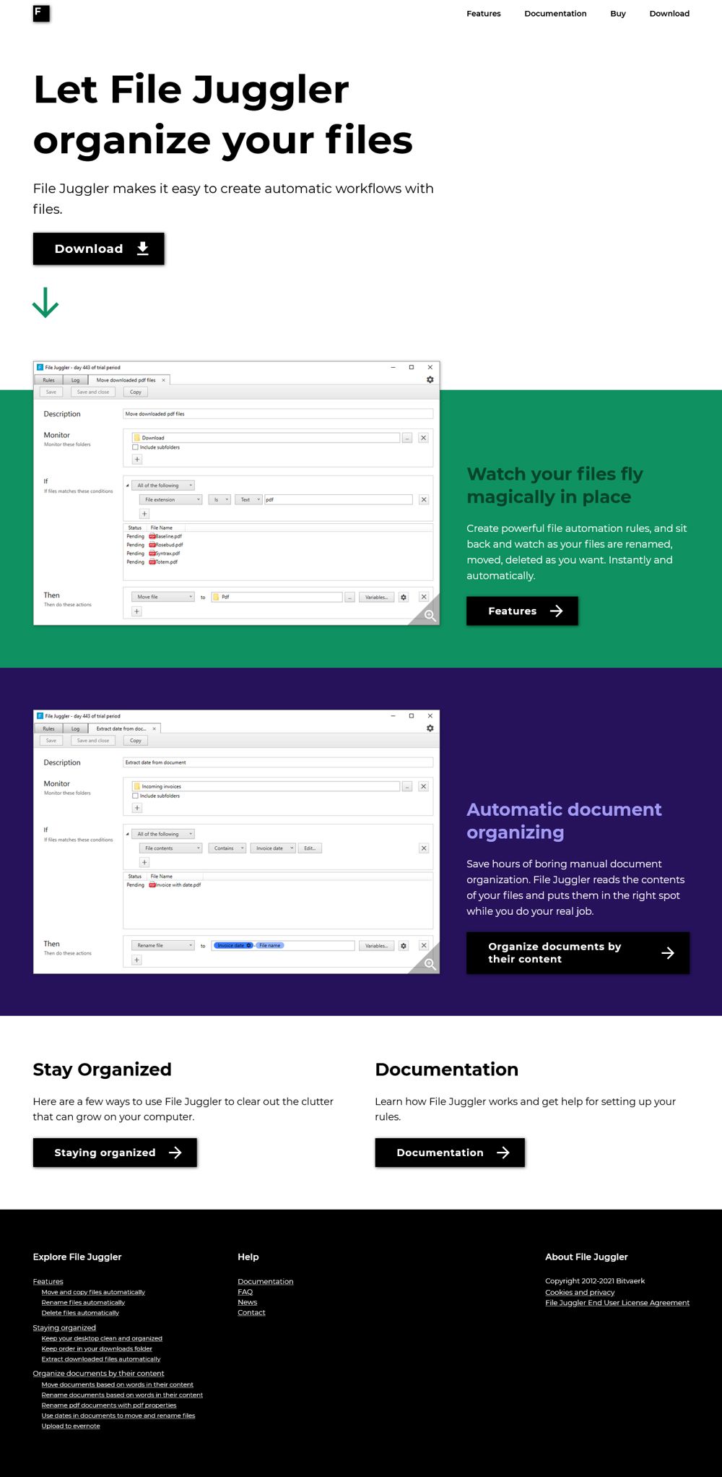Open FAQ link in footer
This screenshot has height=1477, width=722.
[x=245, y=1292]
